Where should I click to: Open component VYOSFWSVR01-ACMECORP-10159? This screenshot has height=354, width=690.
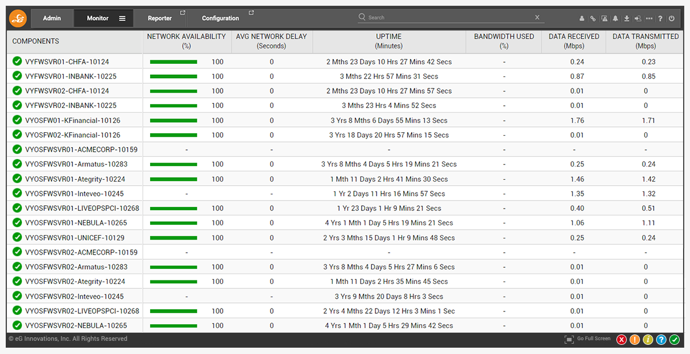82,149
